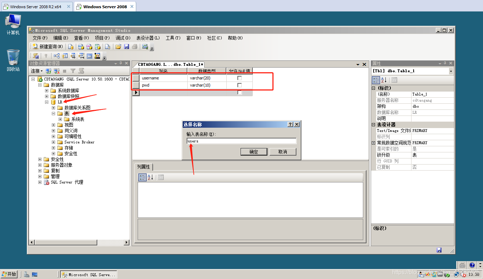Toggle Allow Nulls for pwd row
Image resolution: width=483 pixels, height=279 pixels.
(240, 85)
